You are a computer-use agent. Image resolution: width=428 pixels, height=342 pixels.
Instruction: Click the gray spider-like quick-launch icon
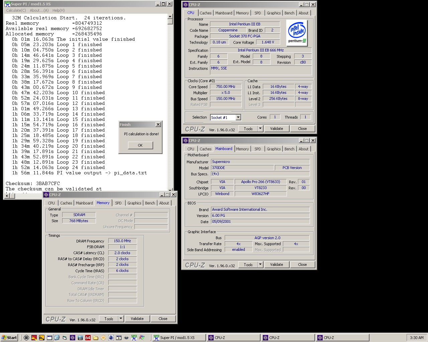[126, 338]
